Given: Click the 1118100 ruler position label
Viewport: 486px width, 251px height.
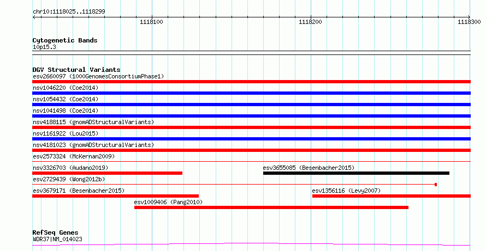Looking at the screenshot, I should point(152,22).
